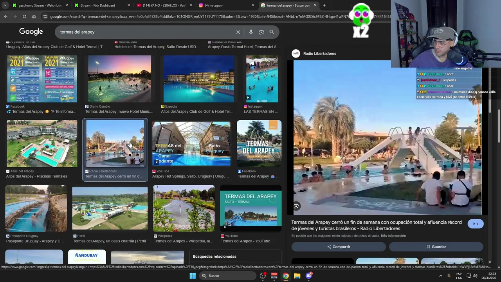Image resolution: width=501 pixels, height=282 pixels.
Task: Share the image with Compartir
Action: point(339,247)
